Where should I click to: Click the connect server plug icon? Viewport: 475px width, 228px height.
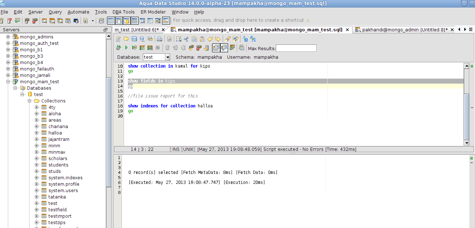click(27, 21)
